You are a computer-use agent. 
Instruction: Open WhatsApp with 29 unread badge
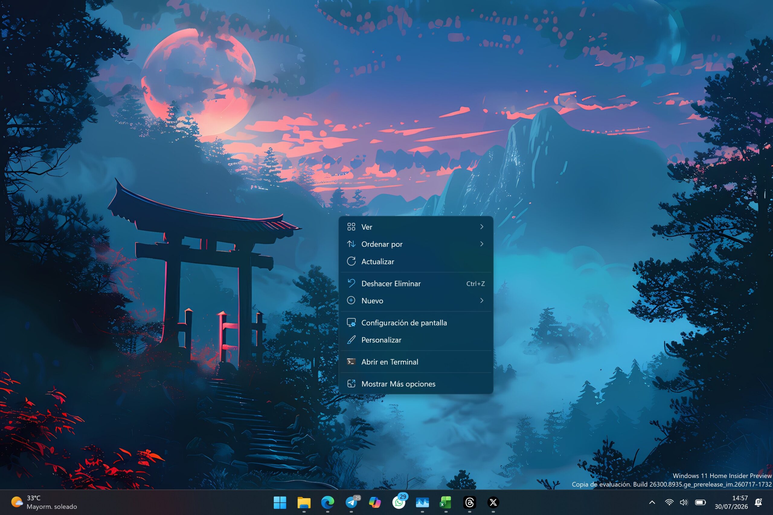[x=399, y=502]
